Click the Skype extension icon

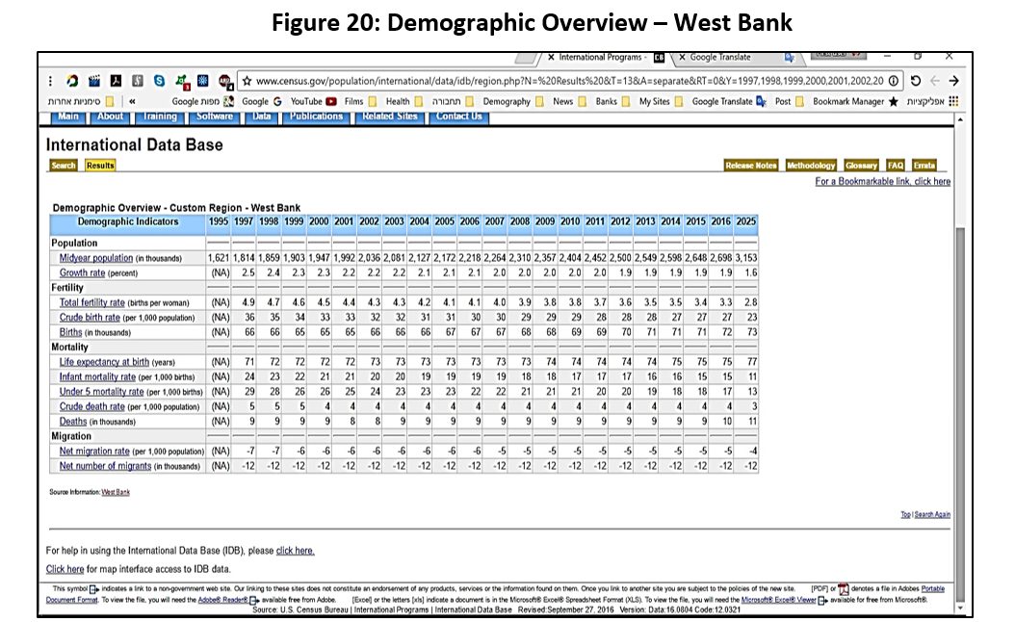pos(159,81)
